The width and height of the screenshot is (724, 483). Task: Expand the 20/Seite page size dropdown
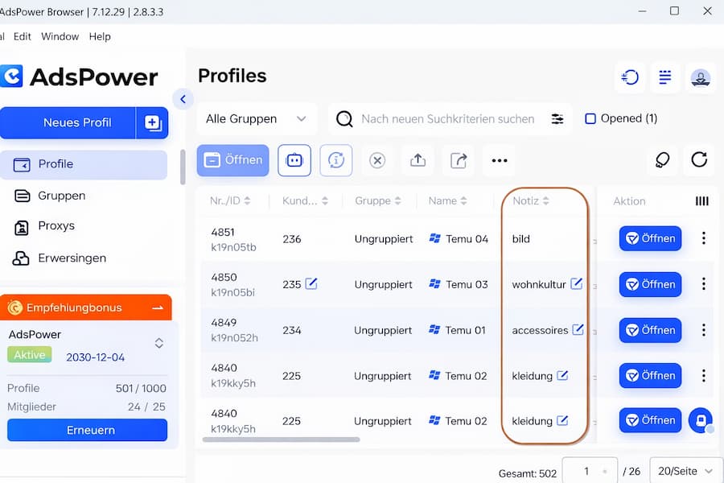click(685, 471)
